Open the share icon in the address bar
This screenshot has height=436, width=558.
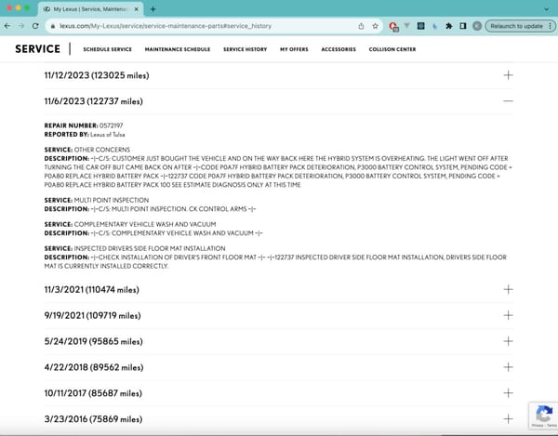tap(361, 26)
